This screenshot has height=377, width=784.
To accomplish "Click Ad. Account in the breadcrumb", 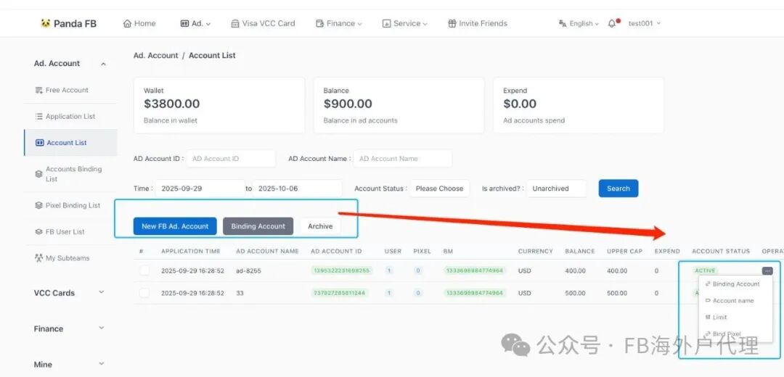I will click(x=155, y=55).
